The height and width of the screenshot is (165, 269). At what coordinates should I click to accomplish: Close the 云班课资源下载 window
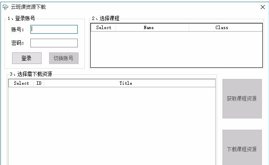[263, 7]
